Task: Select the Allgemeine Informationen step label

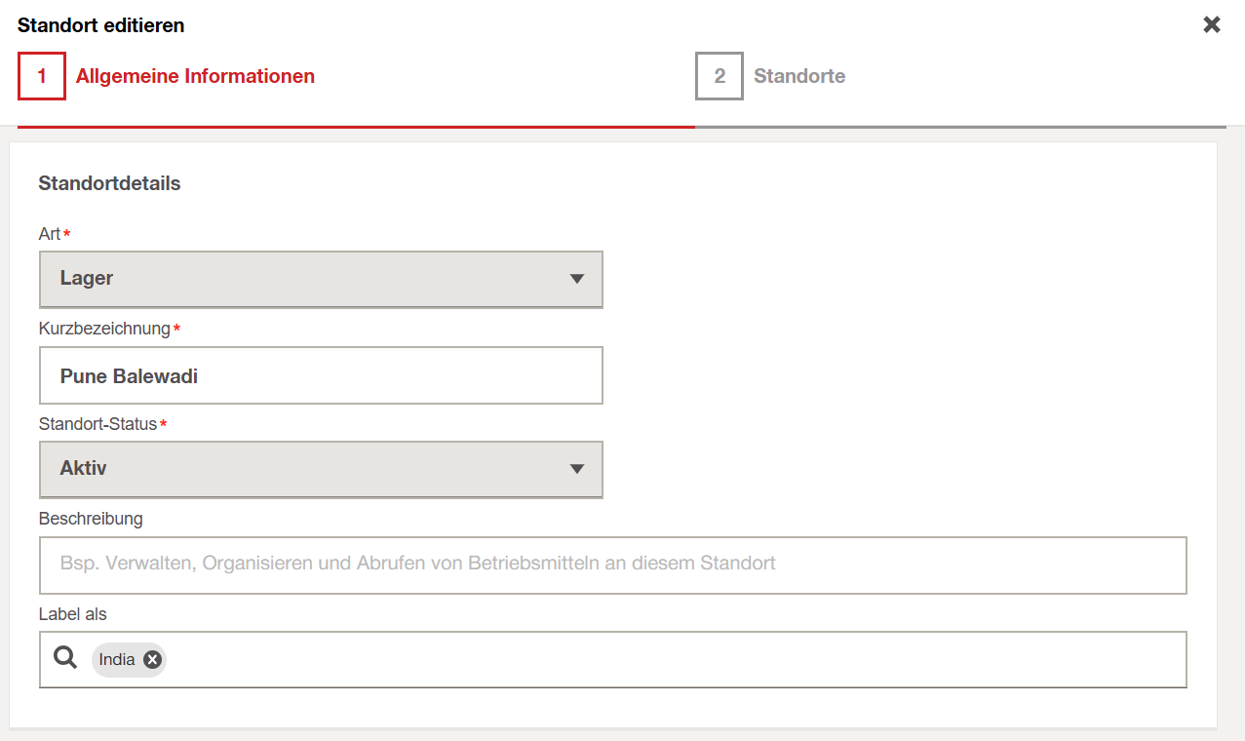Action: click(x=195, y=76)
